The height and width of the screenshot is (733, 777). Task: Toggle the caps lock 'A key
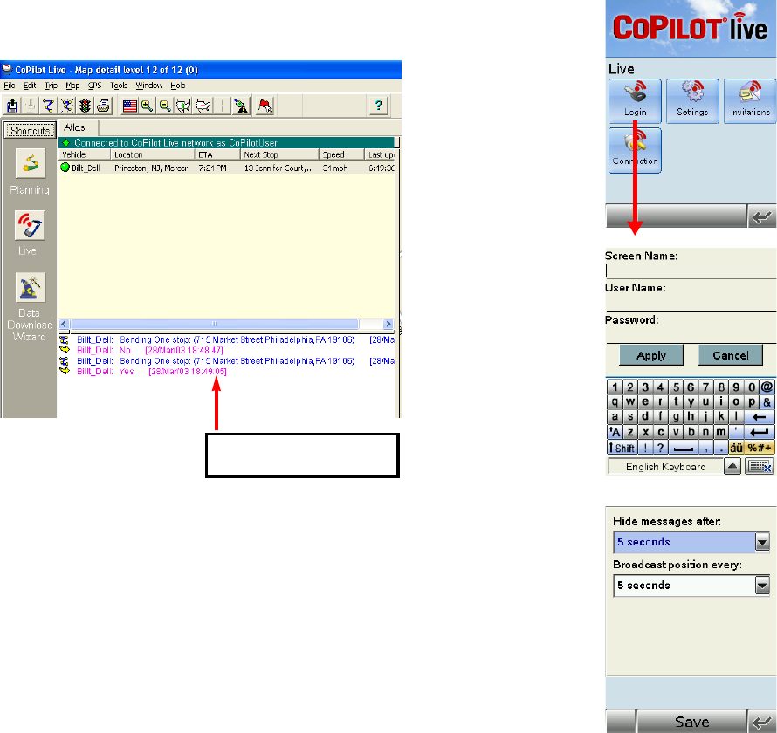pyautogui.click(x=615, y=432)
